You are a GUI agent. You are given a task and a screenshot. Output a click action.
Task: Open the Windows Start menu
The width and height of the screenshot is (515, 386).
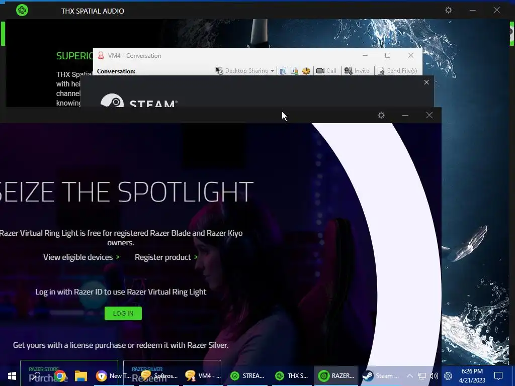pos(12,376)
